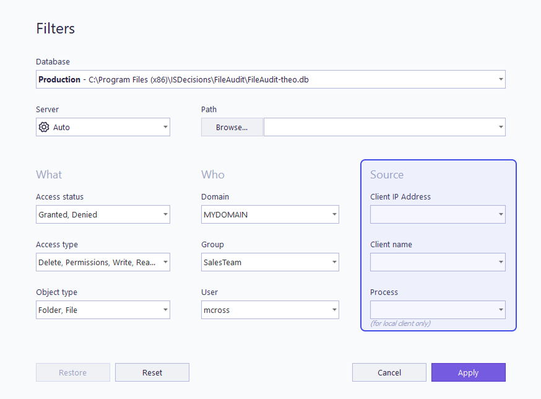Expand the Group dropdown showing SalesTeam
541x399 pixels.
(270, 262)
